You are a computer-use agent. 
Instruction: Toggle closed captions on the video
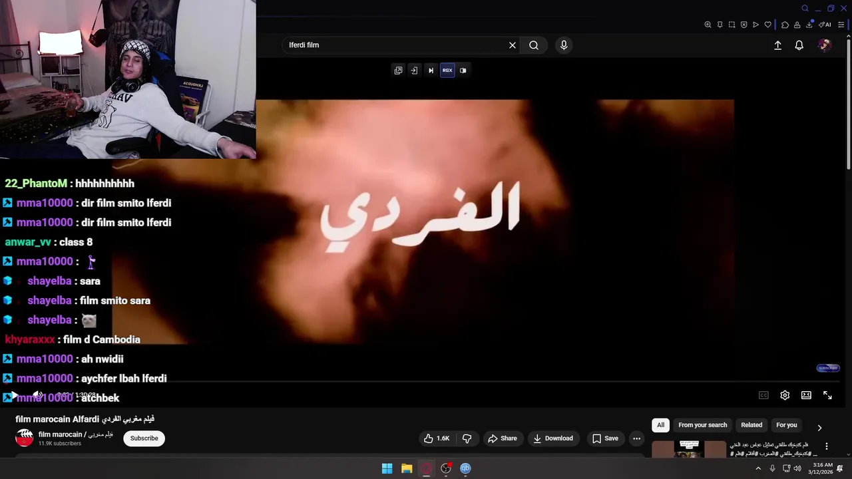pos(763,395)
